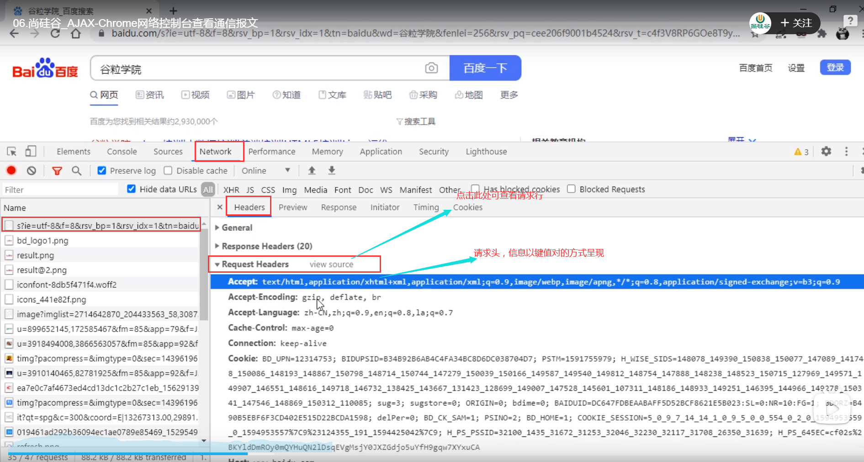Click the site lock icon in address bar
The image size is (864, 462).
point(101,34)
